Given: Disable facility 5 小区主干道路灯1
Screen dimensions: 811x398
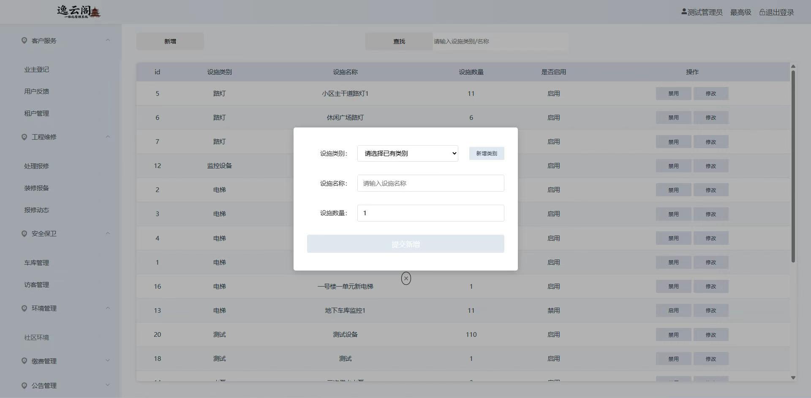Looking at the screenshot, I should [673, 94].
